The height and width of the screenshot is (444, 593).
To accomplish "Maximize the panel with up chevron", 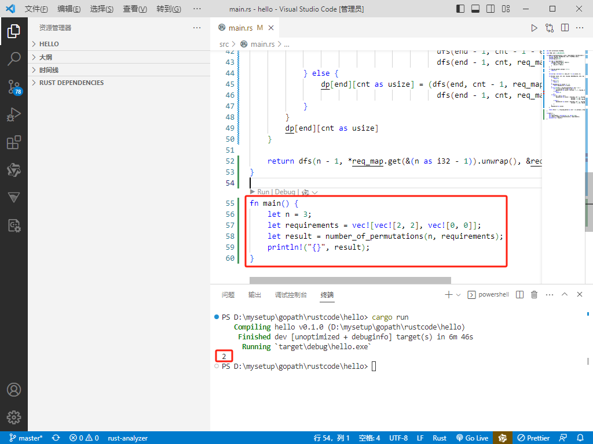I will click(x=565, y=294).
